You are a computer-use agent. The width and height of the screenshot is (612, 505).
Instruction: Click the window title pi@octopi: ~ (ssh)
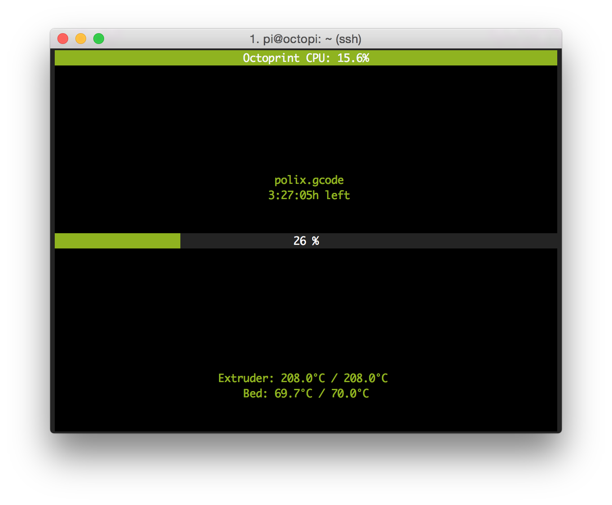306,39
